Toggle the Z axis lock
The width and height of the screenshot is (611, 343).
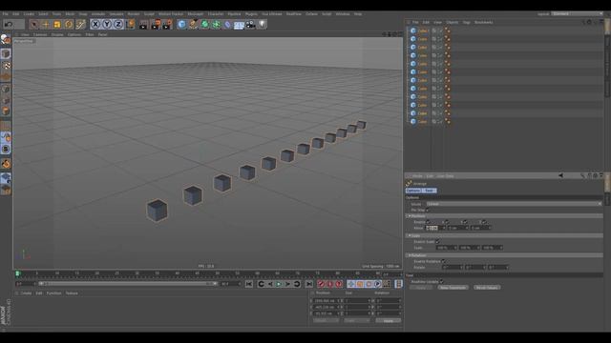(118, 25)
